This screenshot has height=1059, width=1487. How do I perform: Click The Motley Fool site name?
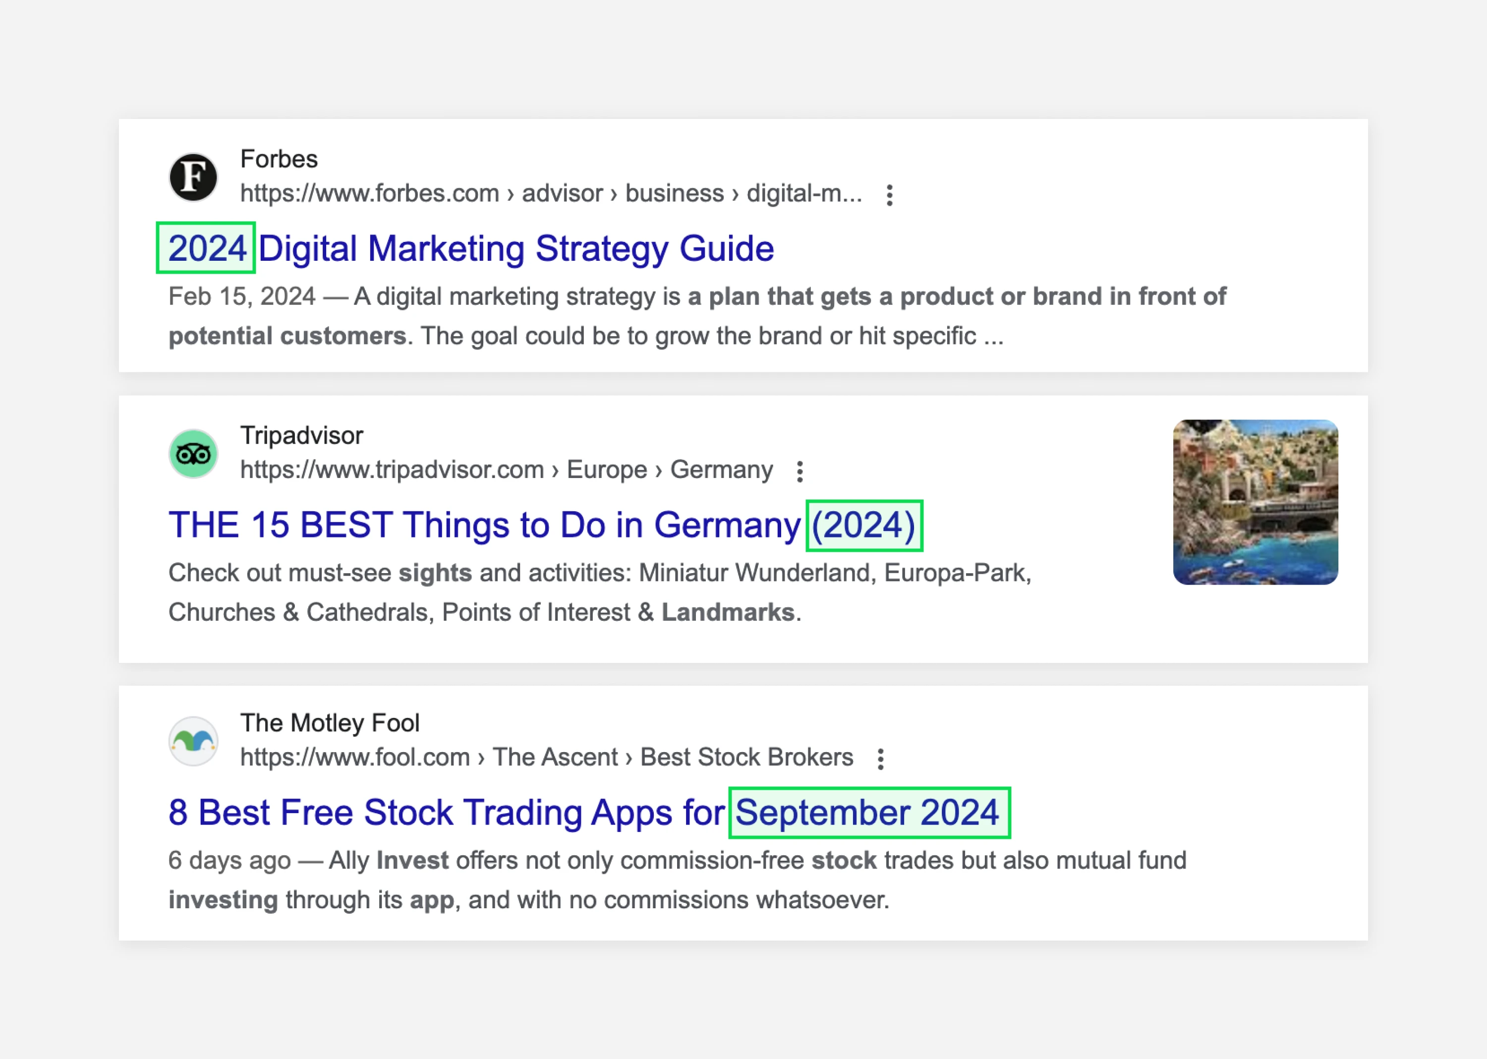pos(330,722)
